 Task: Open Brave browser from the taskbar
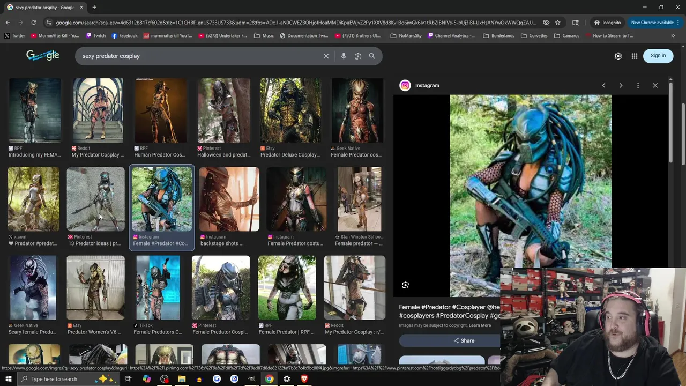click(304, 379)
